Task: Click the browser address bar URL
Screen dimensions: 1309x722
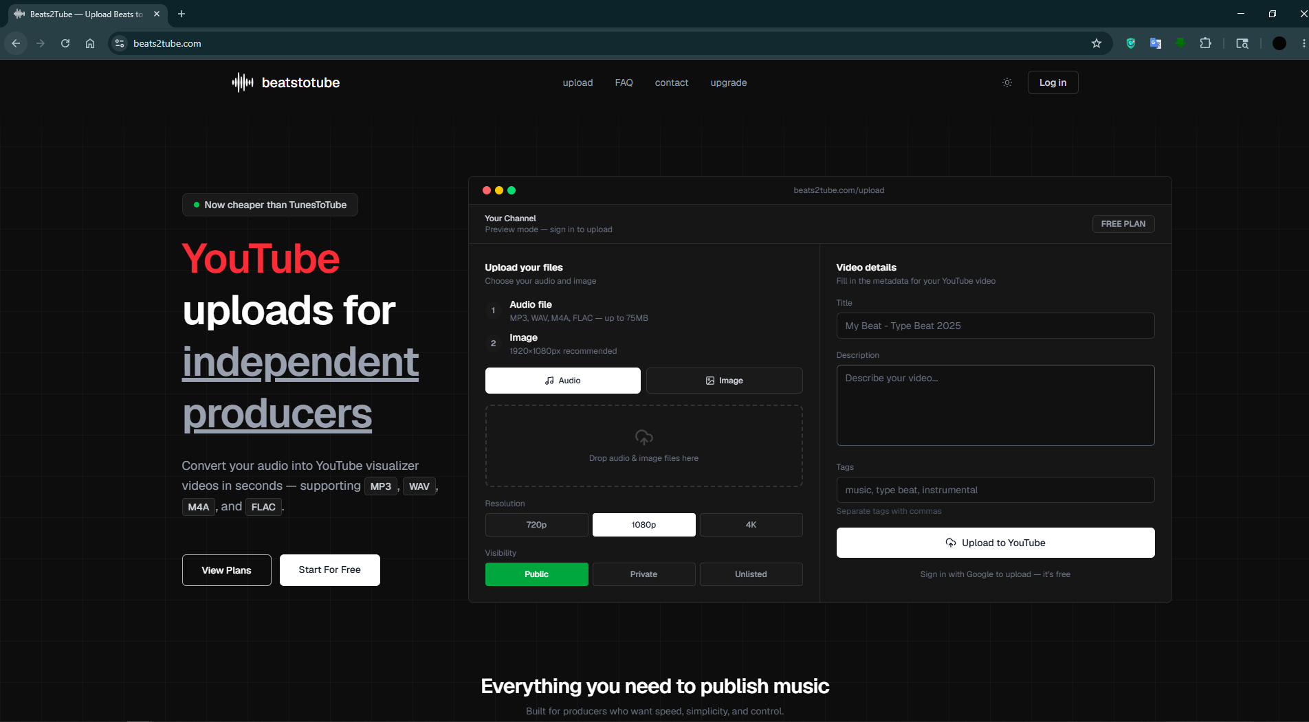Action: coord(167,43)
